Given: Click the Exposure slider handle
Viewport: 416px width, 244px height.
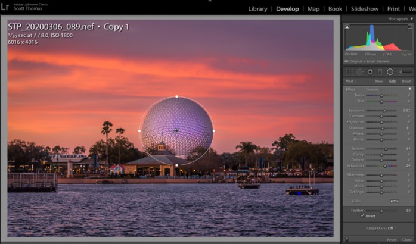Looking at the screenshot, I should point(384,111).
